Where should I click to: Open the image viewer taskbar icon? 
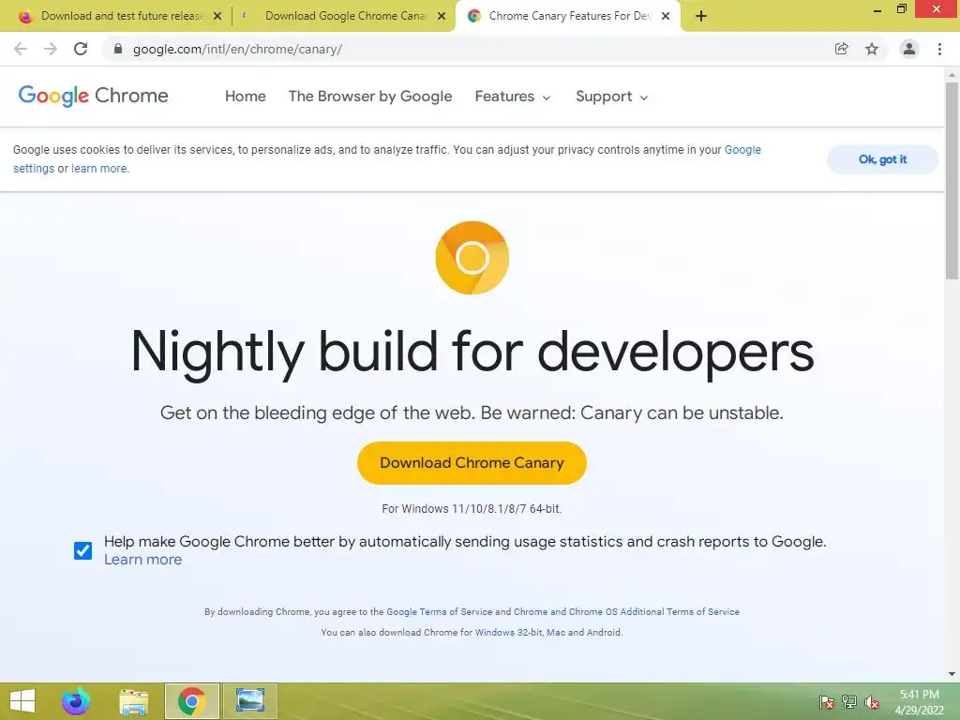click(x=249, y=701)
